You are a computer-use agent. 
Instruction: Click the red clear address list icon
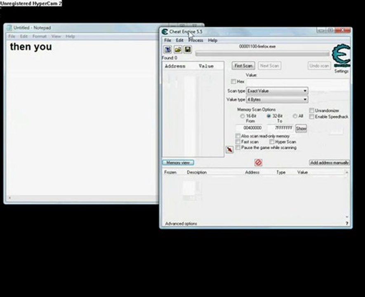click(258, 163)
